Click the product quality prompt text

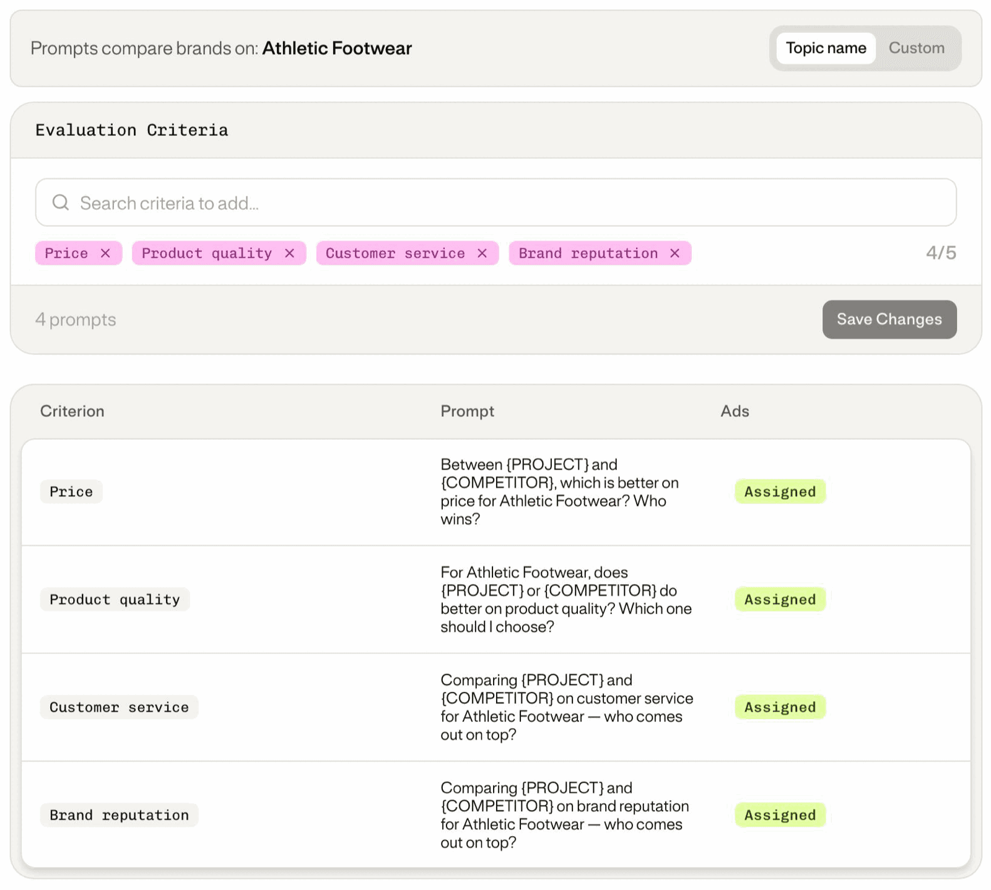(x=566, y=600)
